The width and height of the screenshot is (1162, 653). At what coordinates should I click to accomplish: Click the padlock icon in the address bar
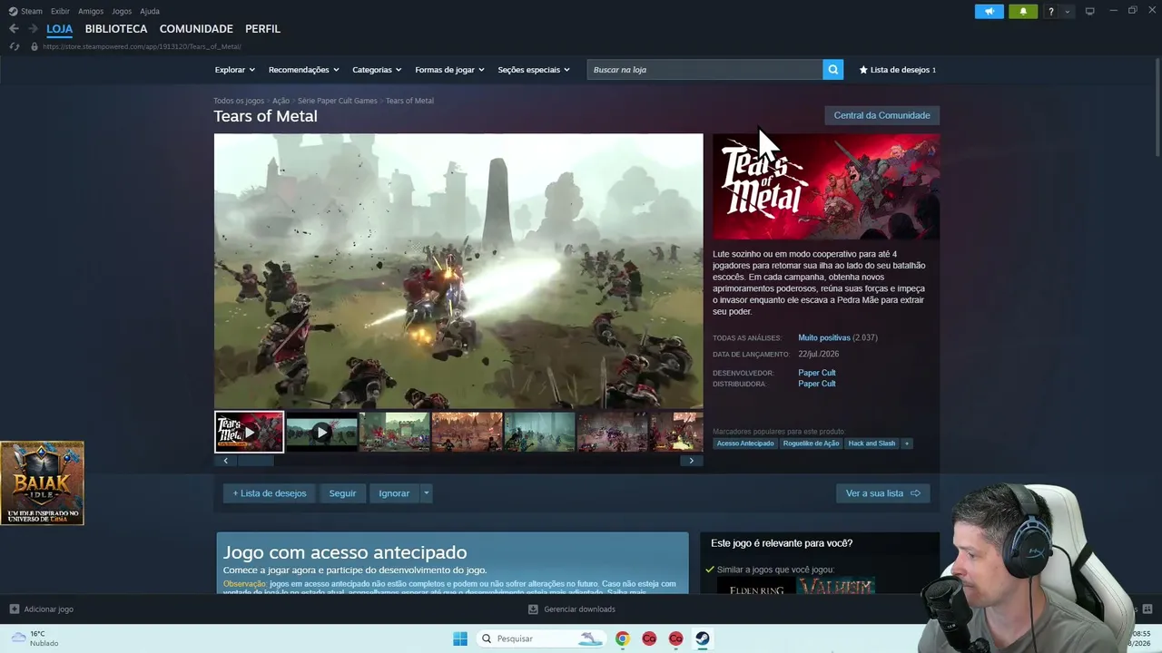pos(34,46)
